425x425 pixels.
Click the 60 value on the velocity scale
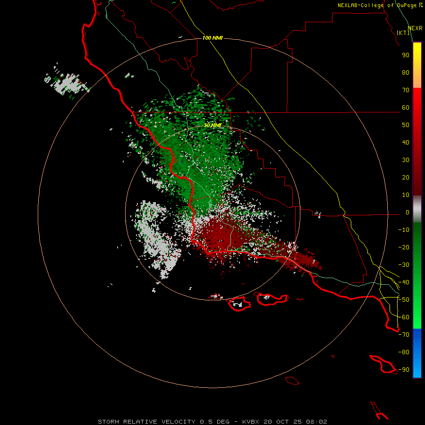click(x=406, y=107)
